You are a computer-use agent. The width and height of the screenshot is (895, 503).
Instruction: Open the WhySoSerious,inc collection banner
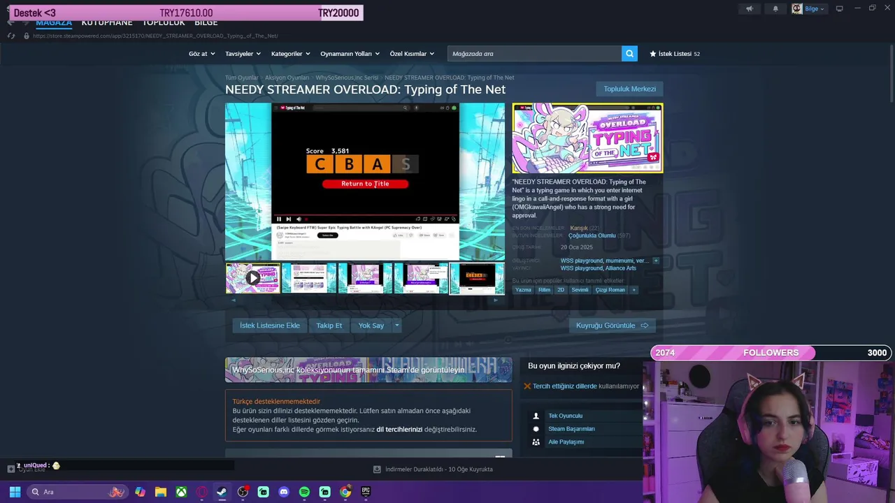(368, 370)
